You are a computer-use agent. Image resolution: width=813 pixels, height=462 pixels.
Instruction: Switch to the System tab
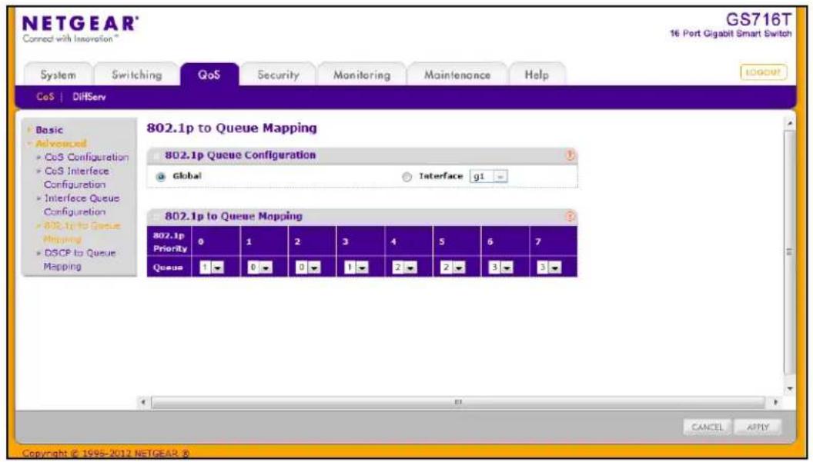[58, 75]
